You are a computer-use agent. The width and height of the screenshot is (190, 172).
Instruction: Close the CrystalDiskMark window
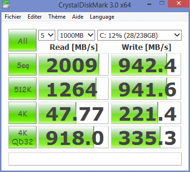(179, 3)
